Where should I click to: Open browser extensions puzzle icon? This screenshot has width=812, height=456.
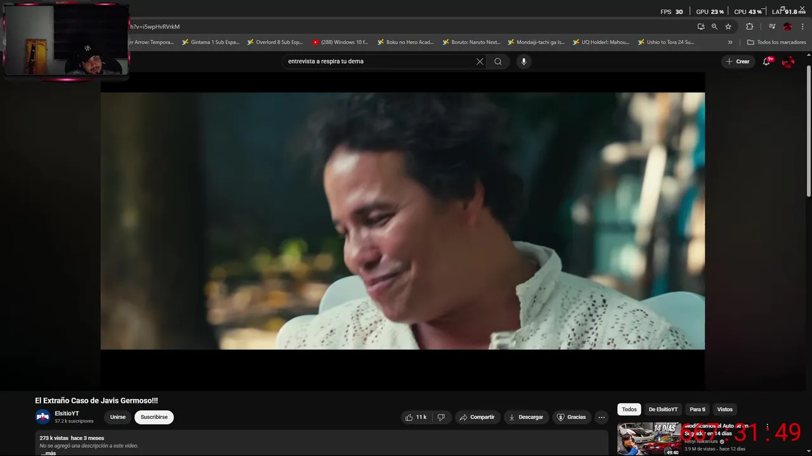[749, 27]
